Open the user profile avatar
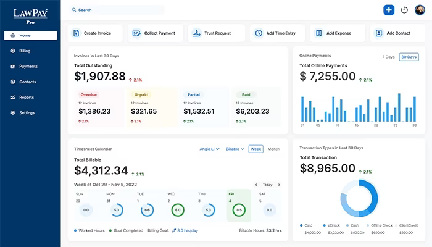This screenshot has height=247, width=432. 420,10
